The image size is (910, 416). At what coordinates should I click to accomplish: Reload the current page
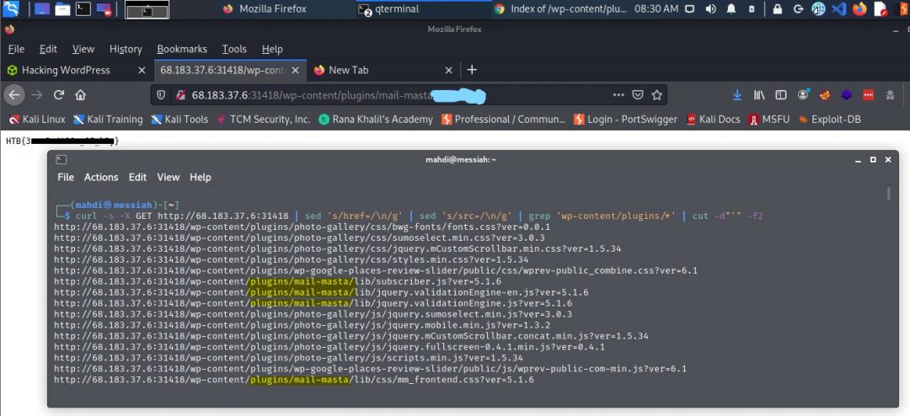59,95
